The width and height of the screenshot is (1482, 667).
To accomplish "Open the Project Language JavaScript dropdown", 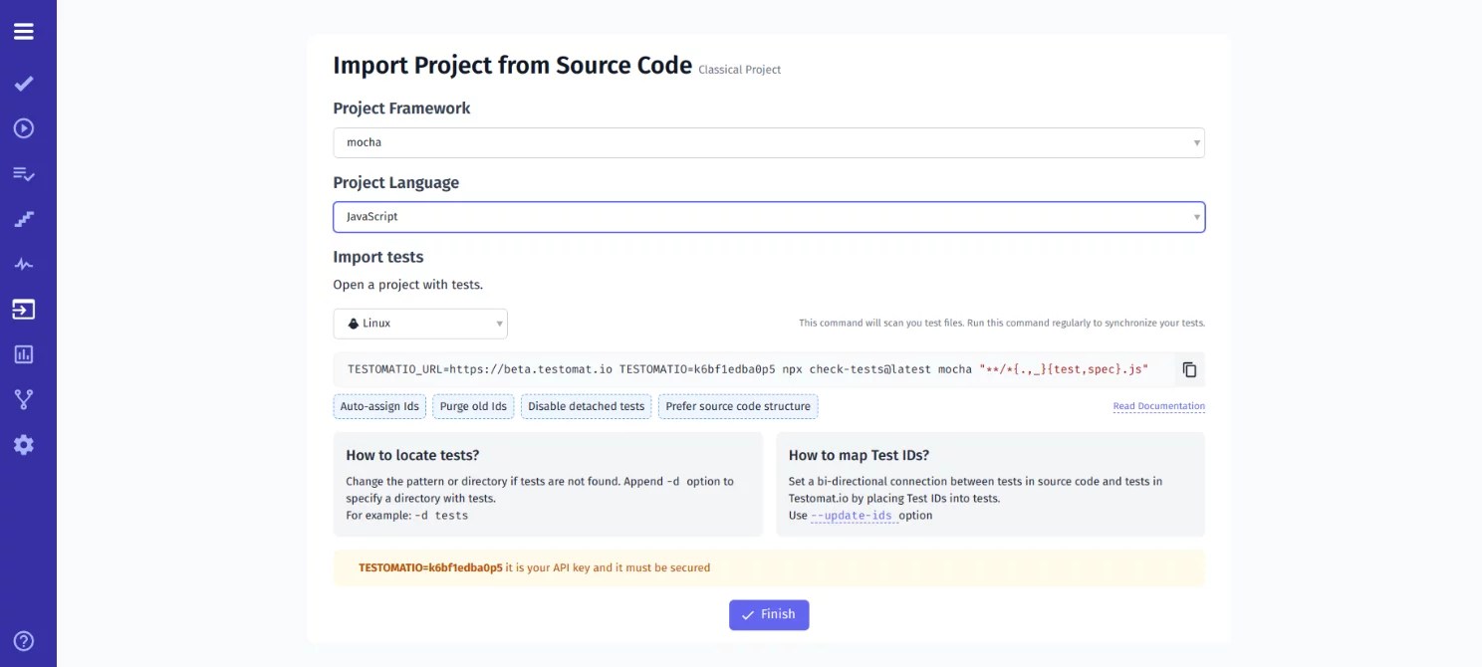I will click(x=769, y=216).
